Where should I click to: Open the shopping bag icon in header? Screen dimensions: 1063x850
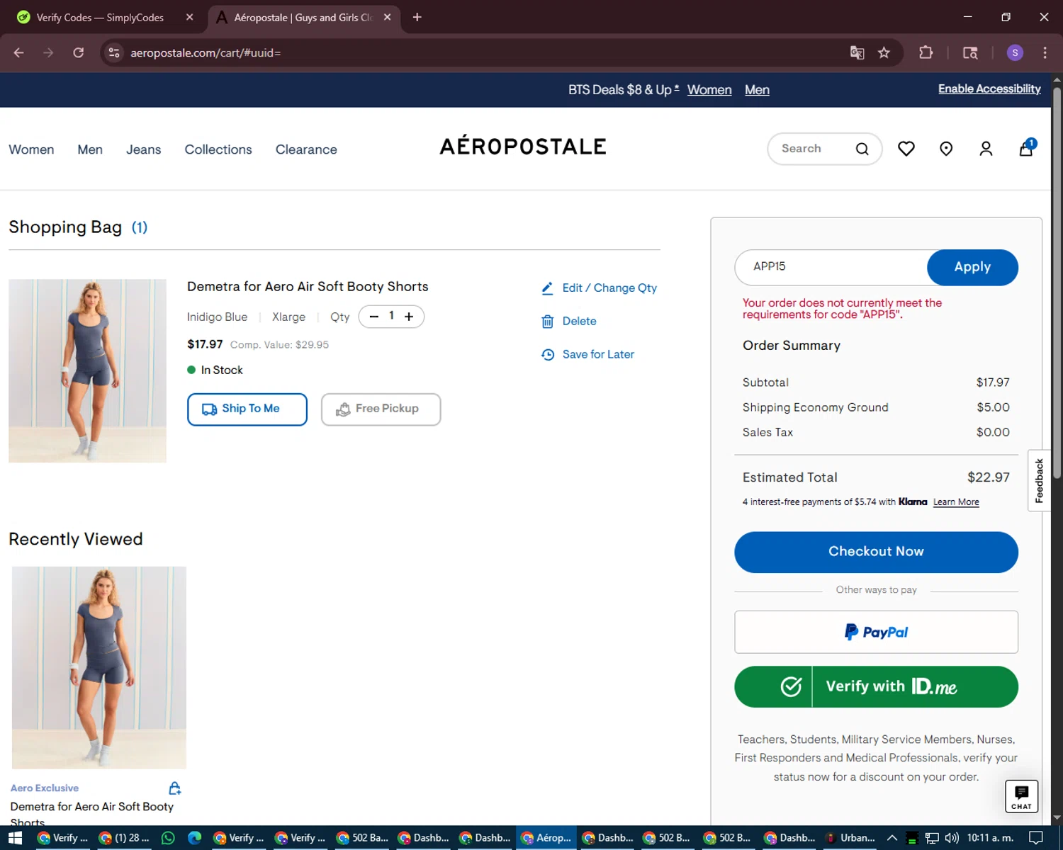click(x=1026, y=148)
